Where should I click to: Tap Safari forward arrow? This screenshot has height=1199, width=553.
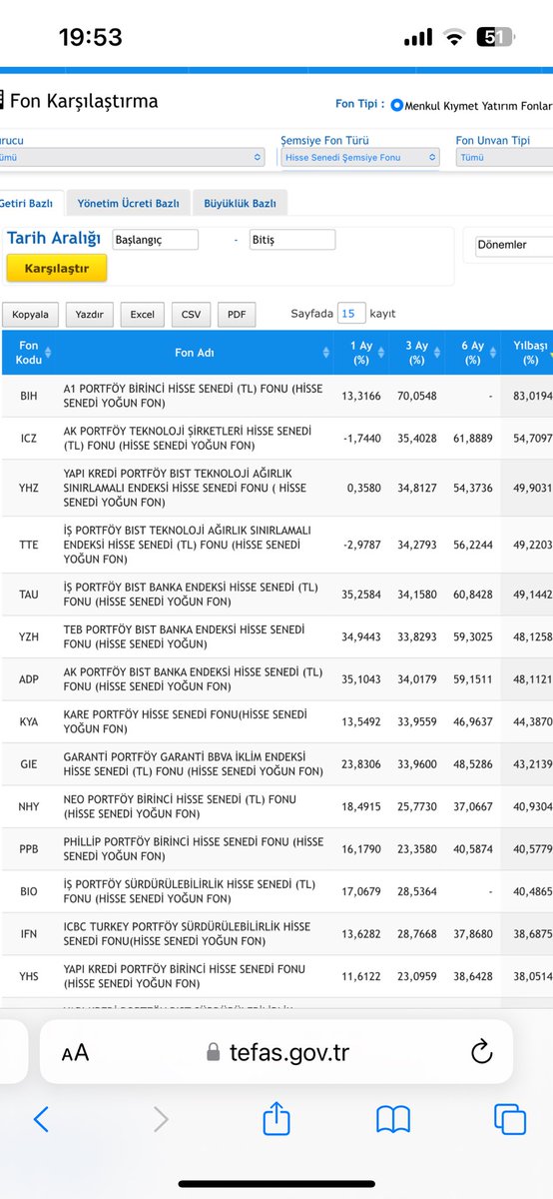[161, 1119]
